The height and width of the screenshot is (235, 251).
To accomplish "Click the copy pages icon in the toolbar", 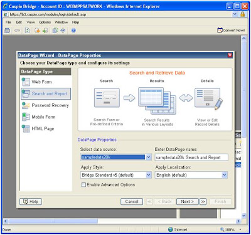I will point(55,31).
